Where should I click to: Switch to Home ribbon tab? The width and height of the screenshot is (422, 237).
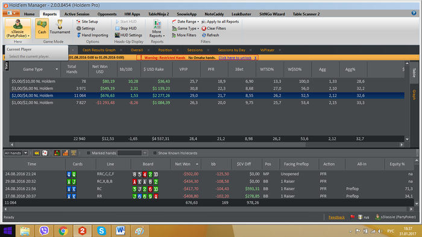click(29, 14)
